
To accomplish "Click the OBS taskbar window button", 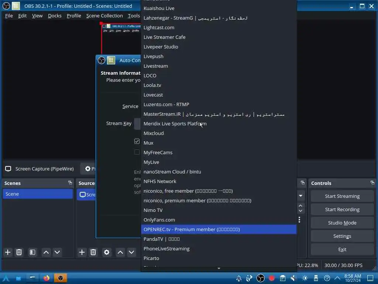I will pyautogui.click(x=60, y=278).
